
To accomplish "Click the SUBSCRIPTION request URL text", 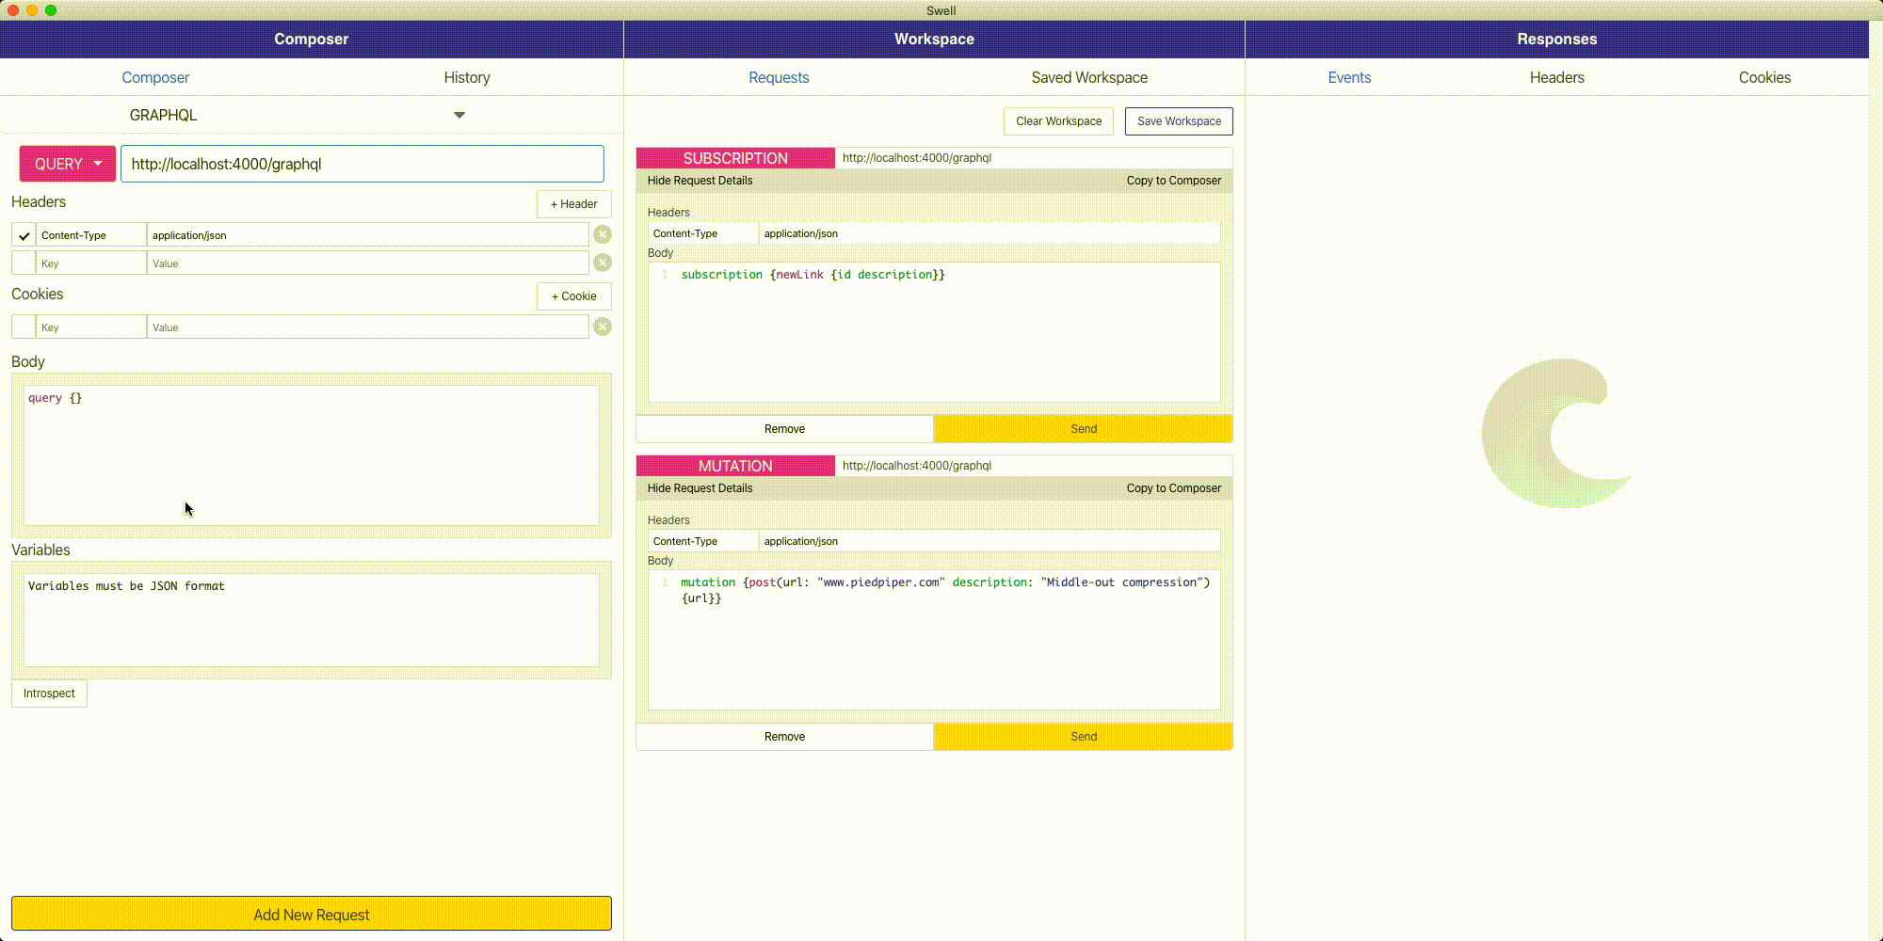I will click(x=916, y=158).
